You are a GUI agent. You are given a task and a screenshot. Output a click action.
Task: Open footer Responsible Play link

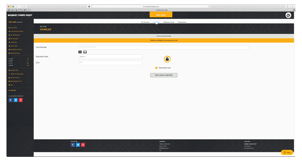[164, 148]
